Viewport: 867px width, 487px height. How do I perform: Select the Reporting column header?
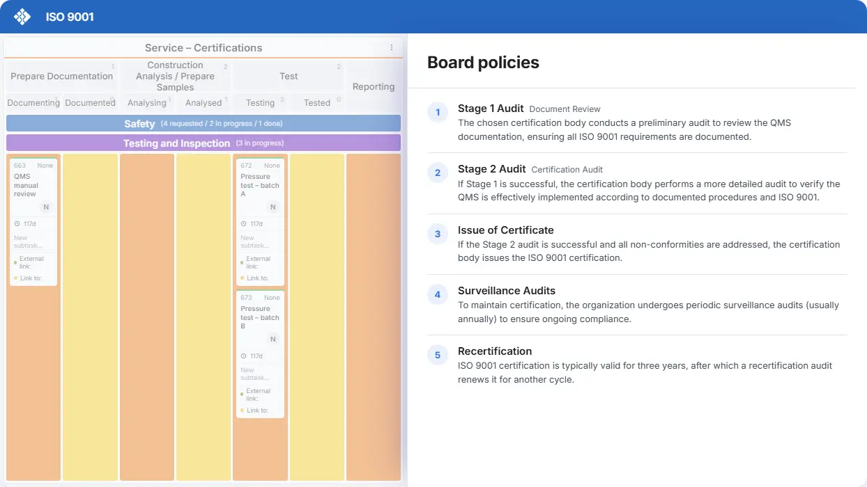click(x=374, y=87)
